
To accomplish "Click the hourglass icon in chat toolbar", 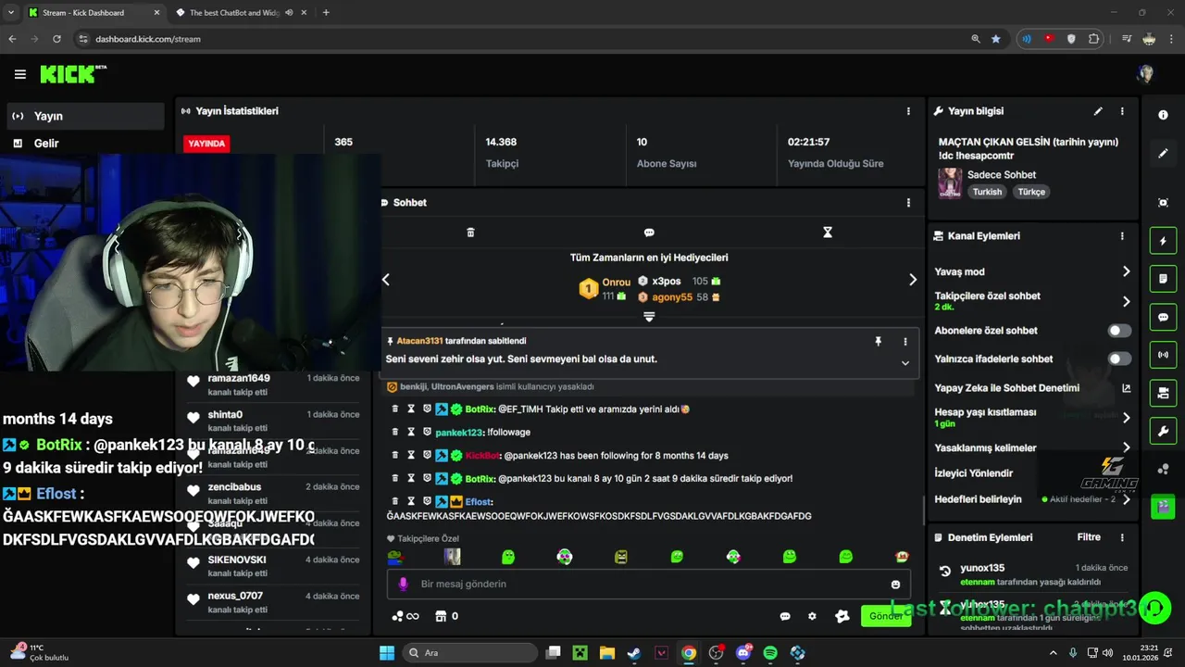I will point(828,233).
